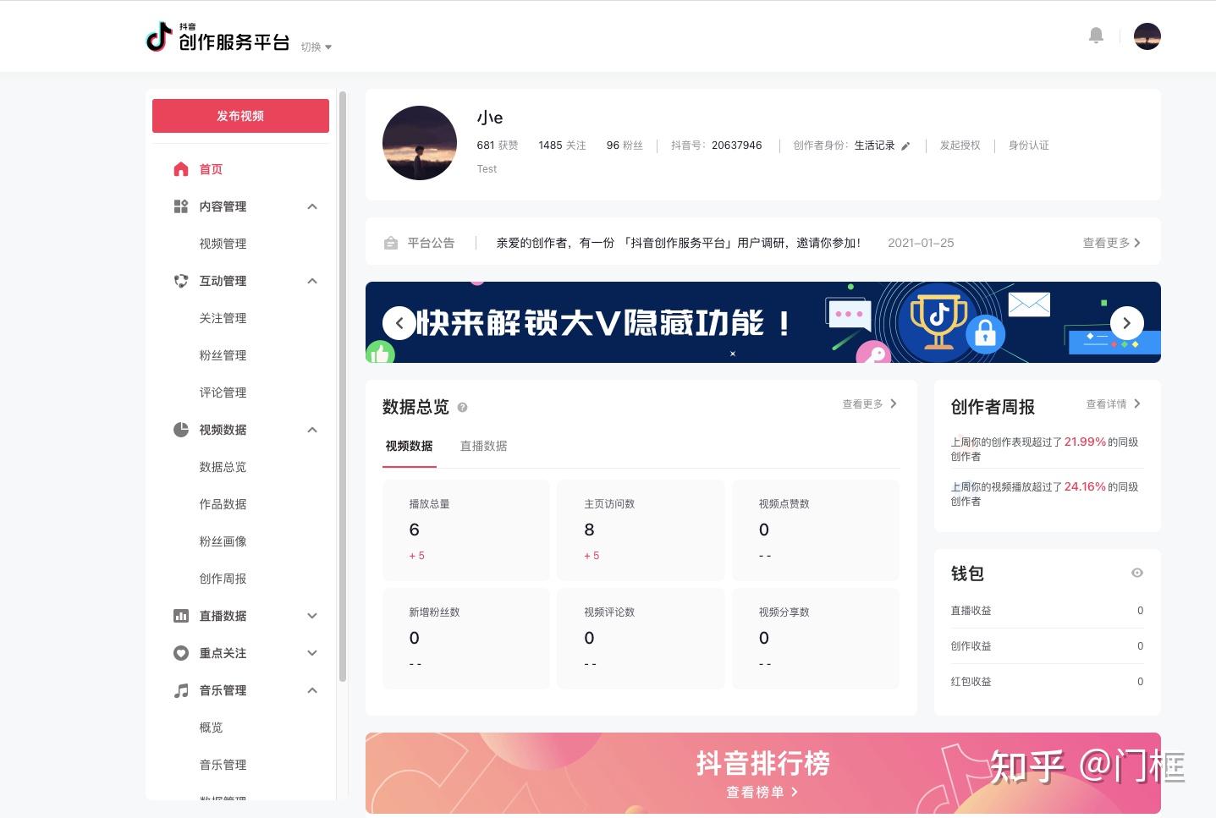Click 查看榜单 on 抖音排行榜 banner
This screenshot has height=818, width=1216.
tap(762, 793)
